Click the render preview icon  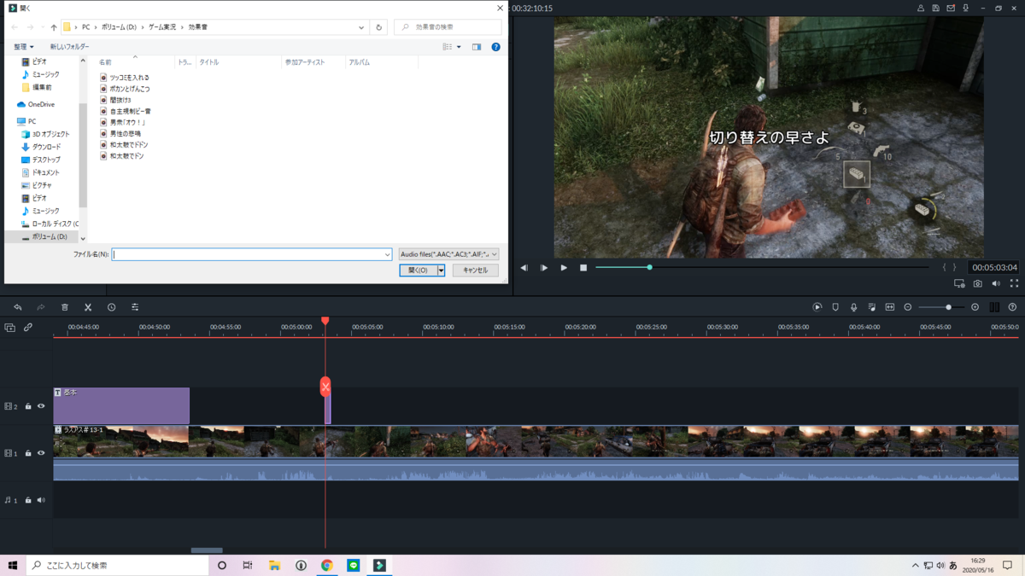[817, 307]
